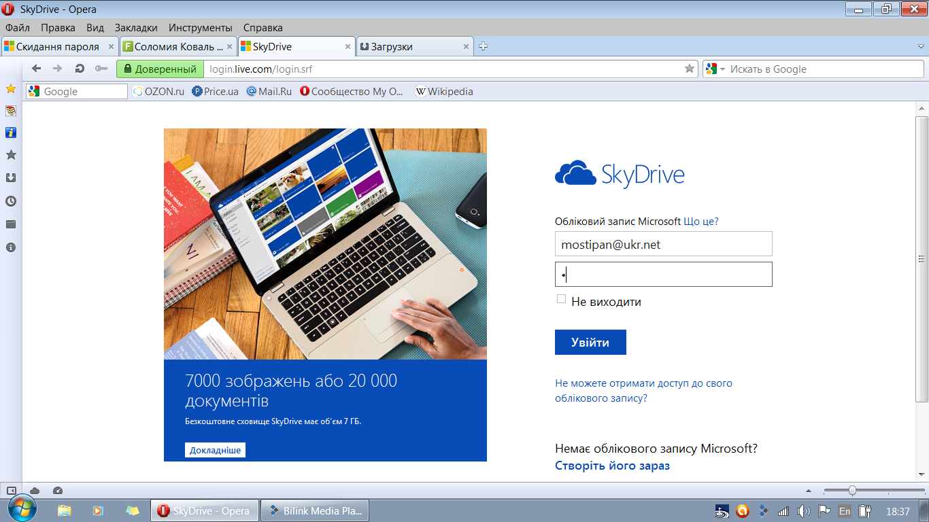
Task: Open the Mail.Ru bookmark
Action: (x=269, y=91)
